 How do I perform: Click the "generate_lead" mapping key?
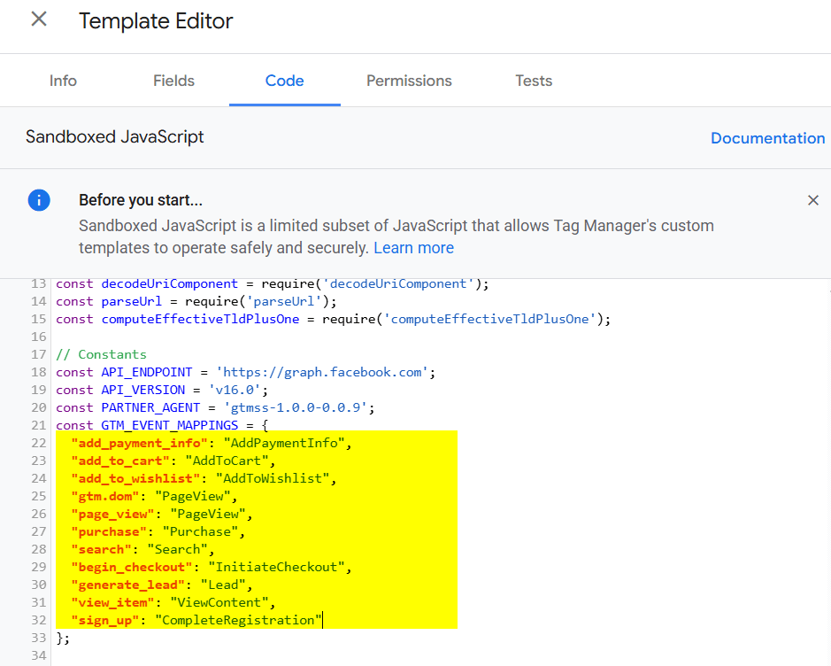(x=127, y=585)
